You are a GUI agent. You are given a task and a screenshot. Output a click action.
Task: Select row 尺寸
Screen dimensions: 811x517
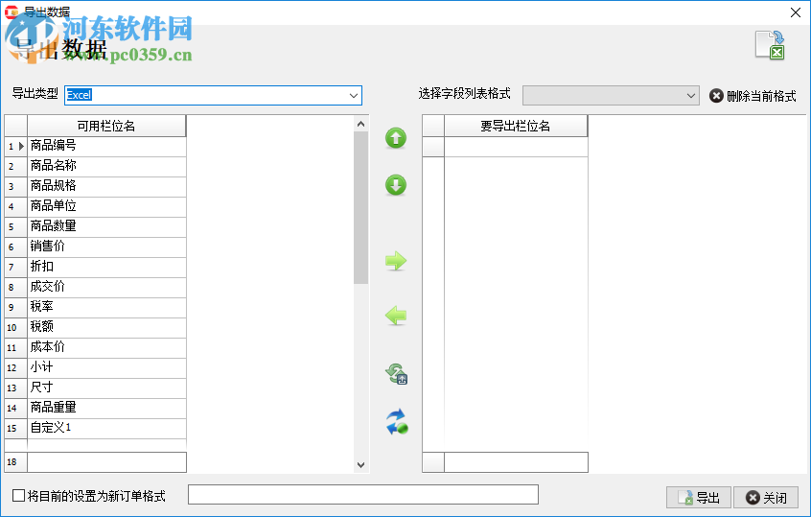point(106,388)
